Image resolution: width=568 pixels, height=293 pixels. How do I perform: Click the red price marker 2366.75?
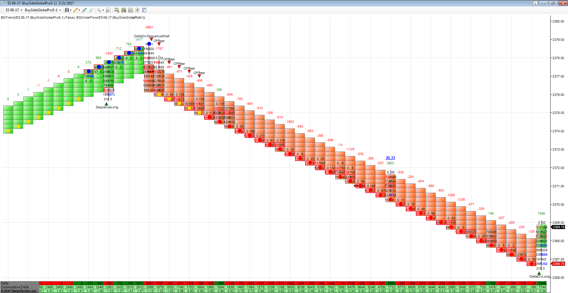(x=559, y=264)
